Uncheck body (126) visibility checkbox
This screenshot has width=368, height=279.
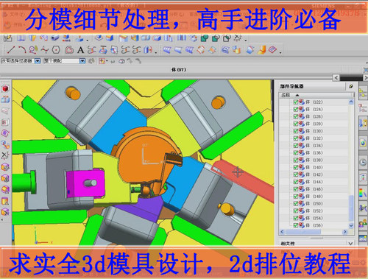coord(296,116)
